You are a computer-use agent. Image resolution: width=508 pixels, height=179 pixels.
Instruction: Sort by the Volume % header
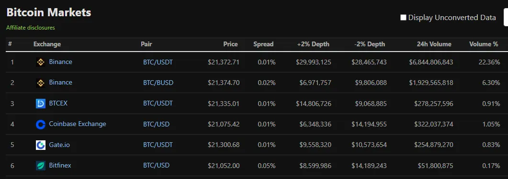(x=484, y=44)
